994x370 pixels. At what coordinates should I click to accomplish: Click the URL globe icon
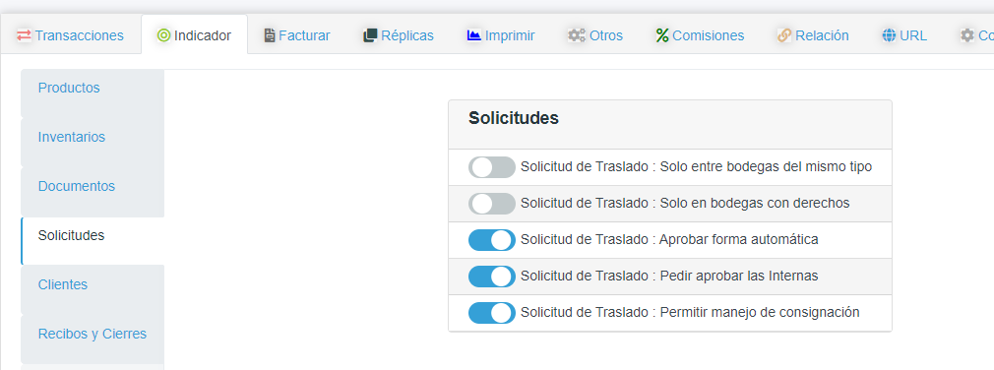pos(889,35)
